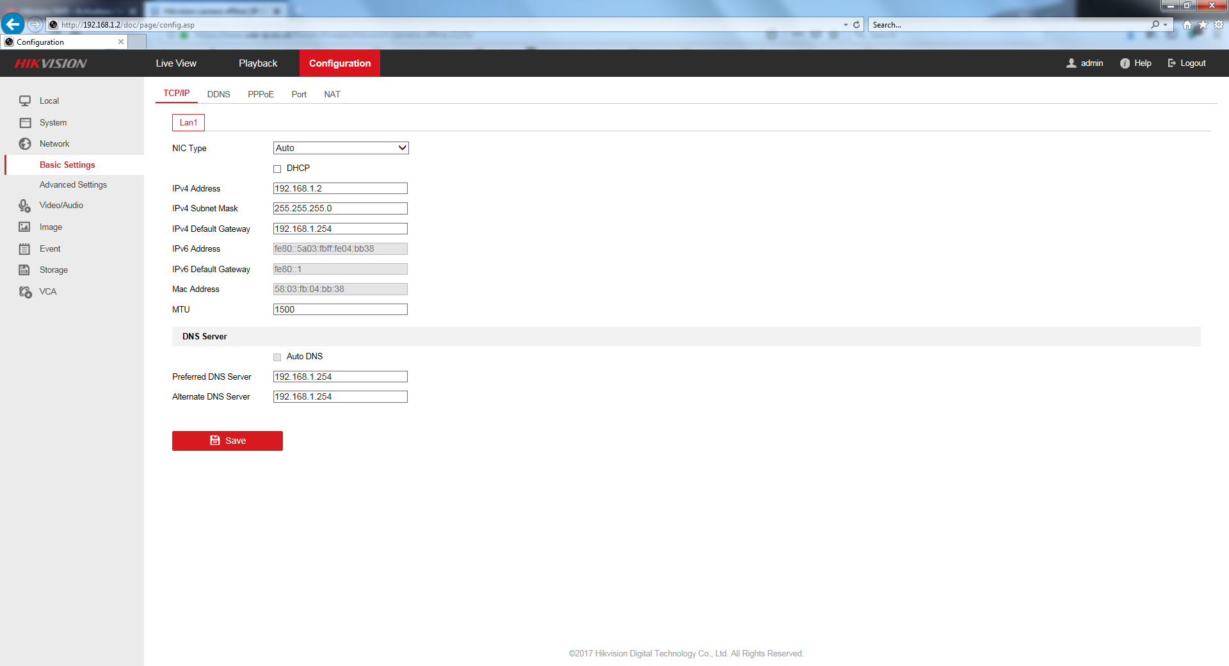Enable the DHCP checkbox
Screen dimensions: 1229x666
pos(277,169)
